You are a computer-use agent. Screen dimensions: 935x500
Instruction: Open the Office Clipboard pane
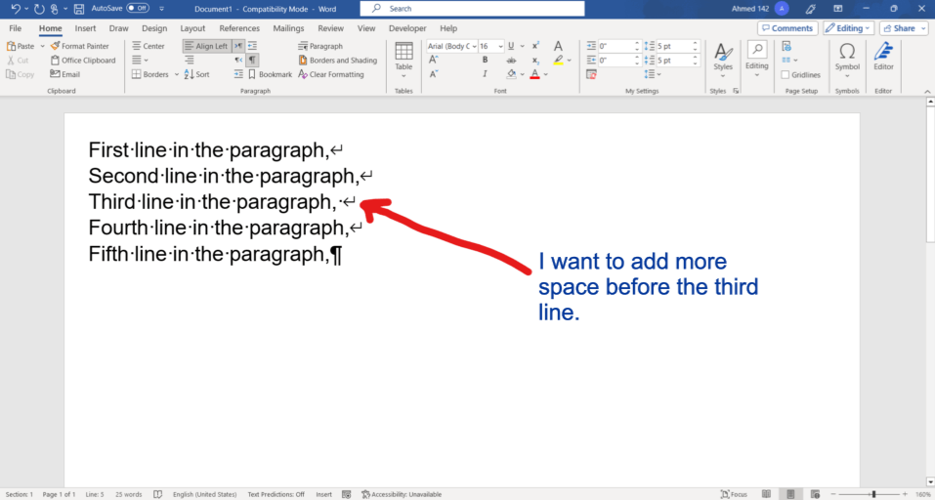point(83,61)
